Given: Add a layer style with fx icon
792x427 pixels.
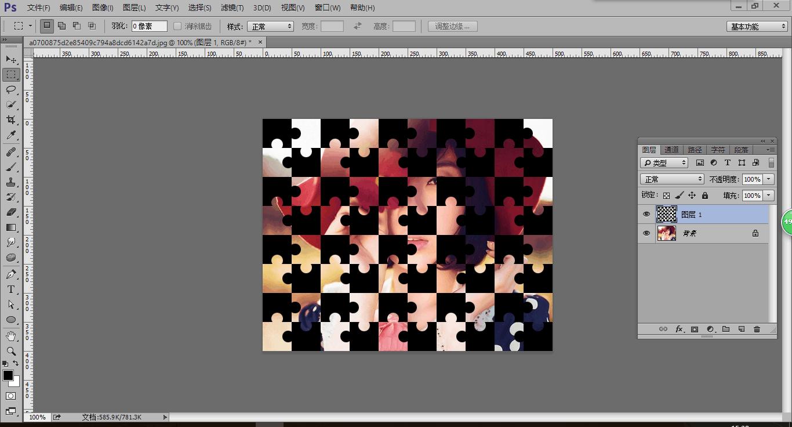Looking at the screenshot, I should coord(679,330).
